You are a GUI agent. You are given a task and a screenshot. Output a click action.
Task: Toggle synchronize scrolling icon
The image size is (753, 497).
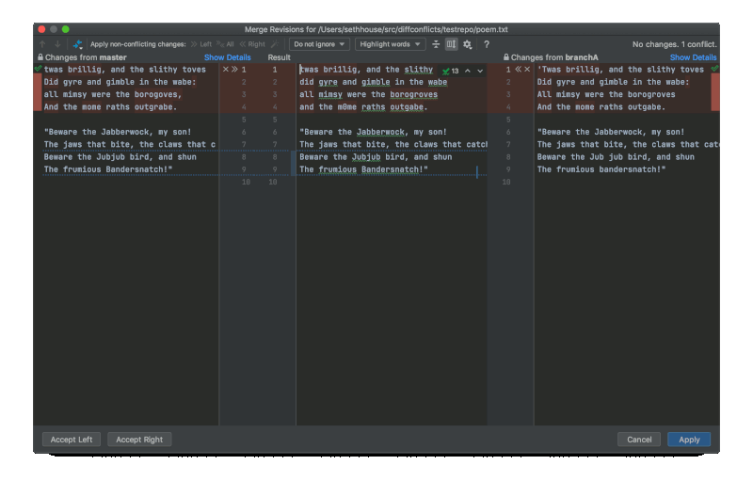pyautogui.click(x=452, y=44)
